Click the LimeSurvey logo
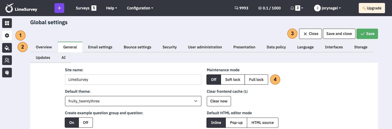Image resolution: width=392 pixels, height=129 pixels. coord(21,8)
